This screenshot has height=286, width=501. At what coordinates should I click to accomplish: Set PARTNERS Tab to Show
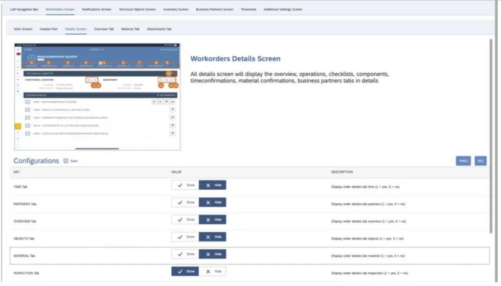[x=185, y=202]
